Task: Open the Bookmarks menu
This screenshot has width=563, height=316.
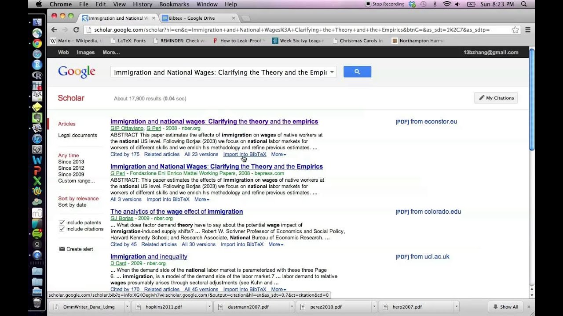Action: [174, 4]
